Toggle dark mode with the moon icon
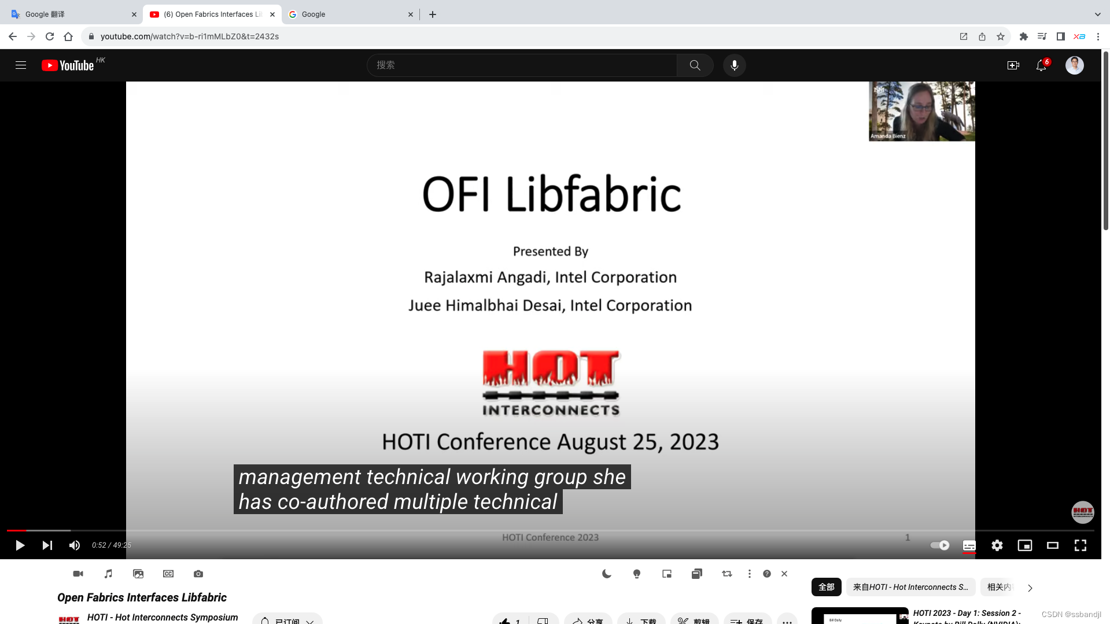This screenshot has width=1110, height=624. [x=607, y=574]
